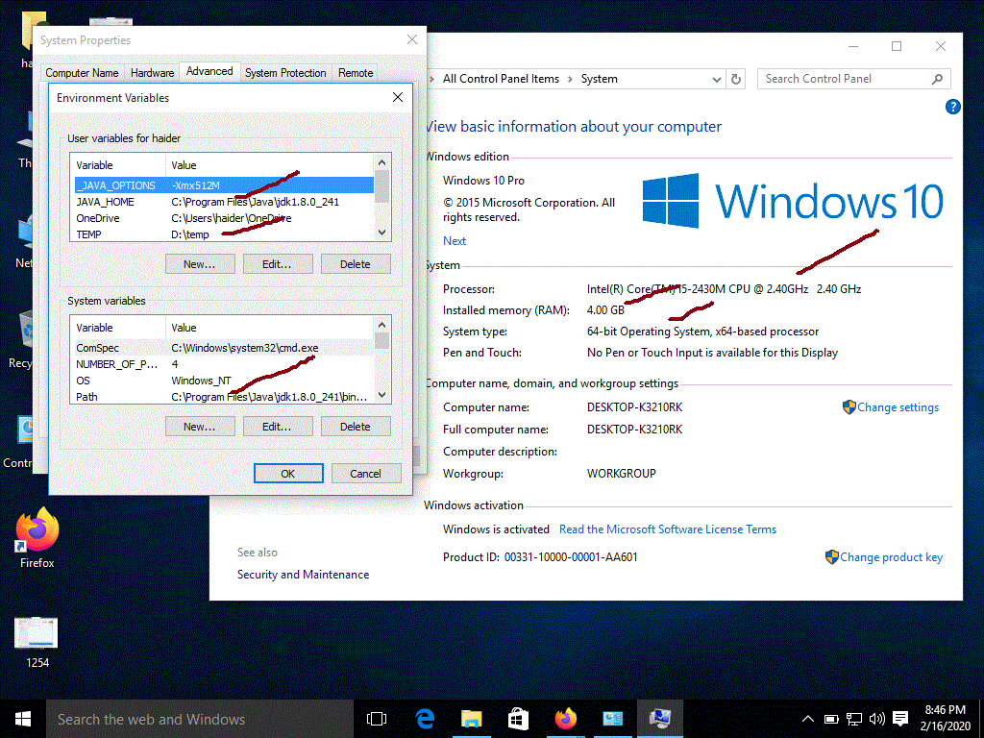Screen dimensions: 984x738
Task: Click New under System variables
Action: (x=200, y=427)
